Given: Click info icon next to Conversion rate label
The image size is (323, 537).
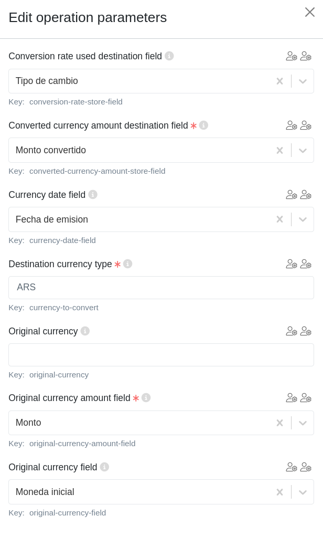Looking at the screenshot, I should (169, 56).
